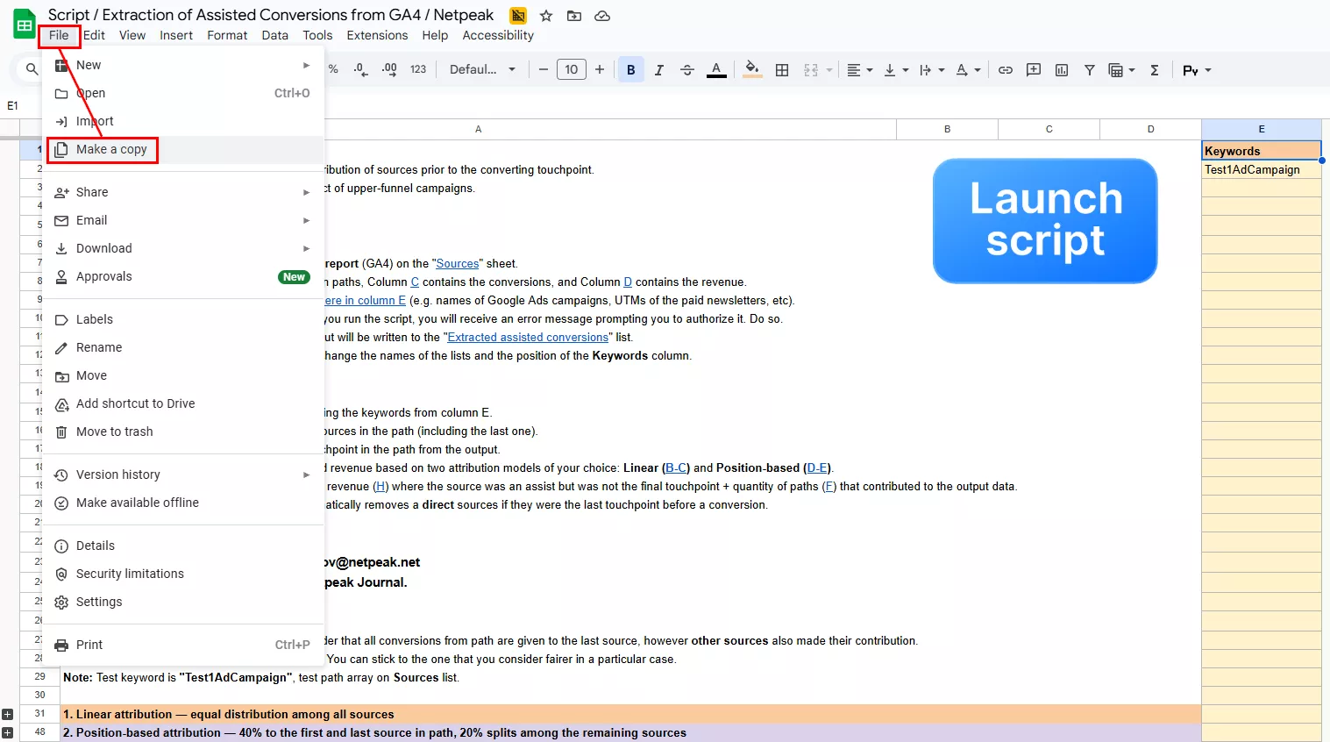This screenshot has width=1330, height=742.
Task: Click the font size input field
Action: click(x=571, y=70)
